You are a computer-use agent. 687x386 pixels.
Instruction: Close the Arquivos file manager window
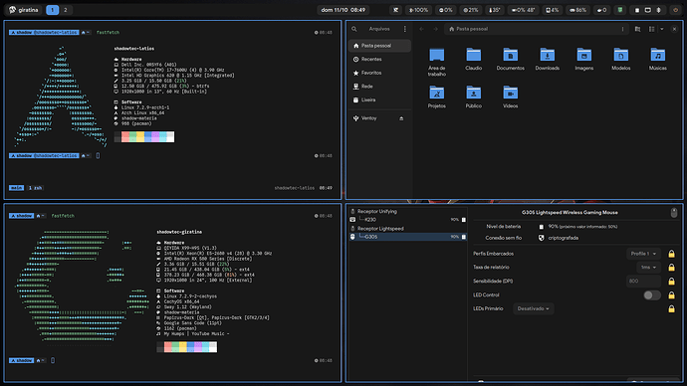tap(674, 29)
